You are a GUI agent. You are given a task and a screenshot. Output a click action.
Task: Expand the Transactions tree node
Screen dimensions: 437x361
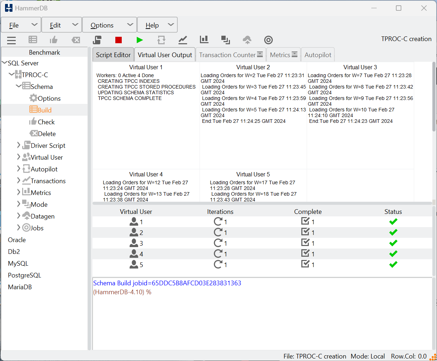[x=19, y=180]
